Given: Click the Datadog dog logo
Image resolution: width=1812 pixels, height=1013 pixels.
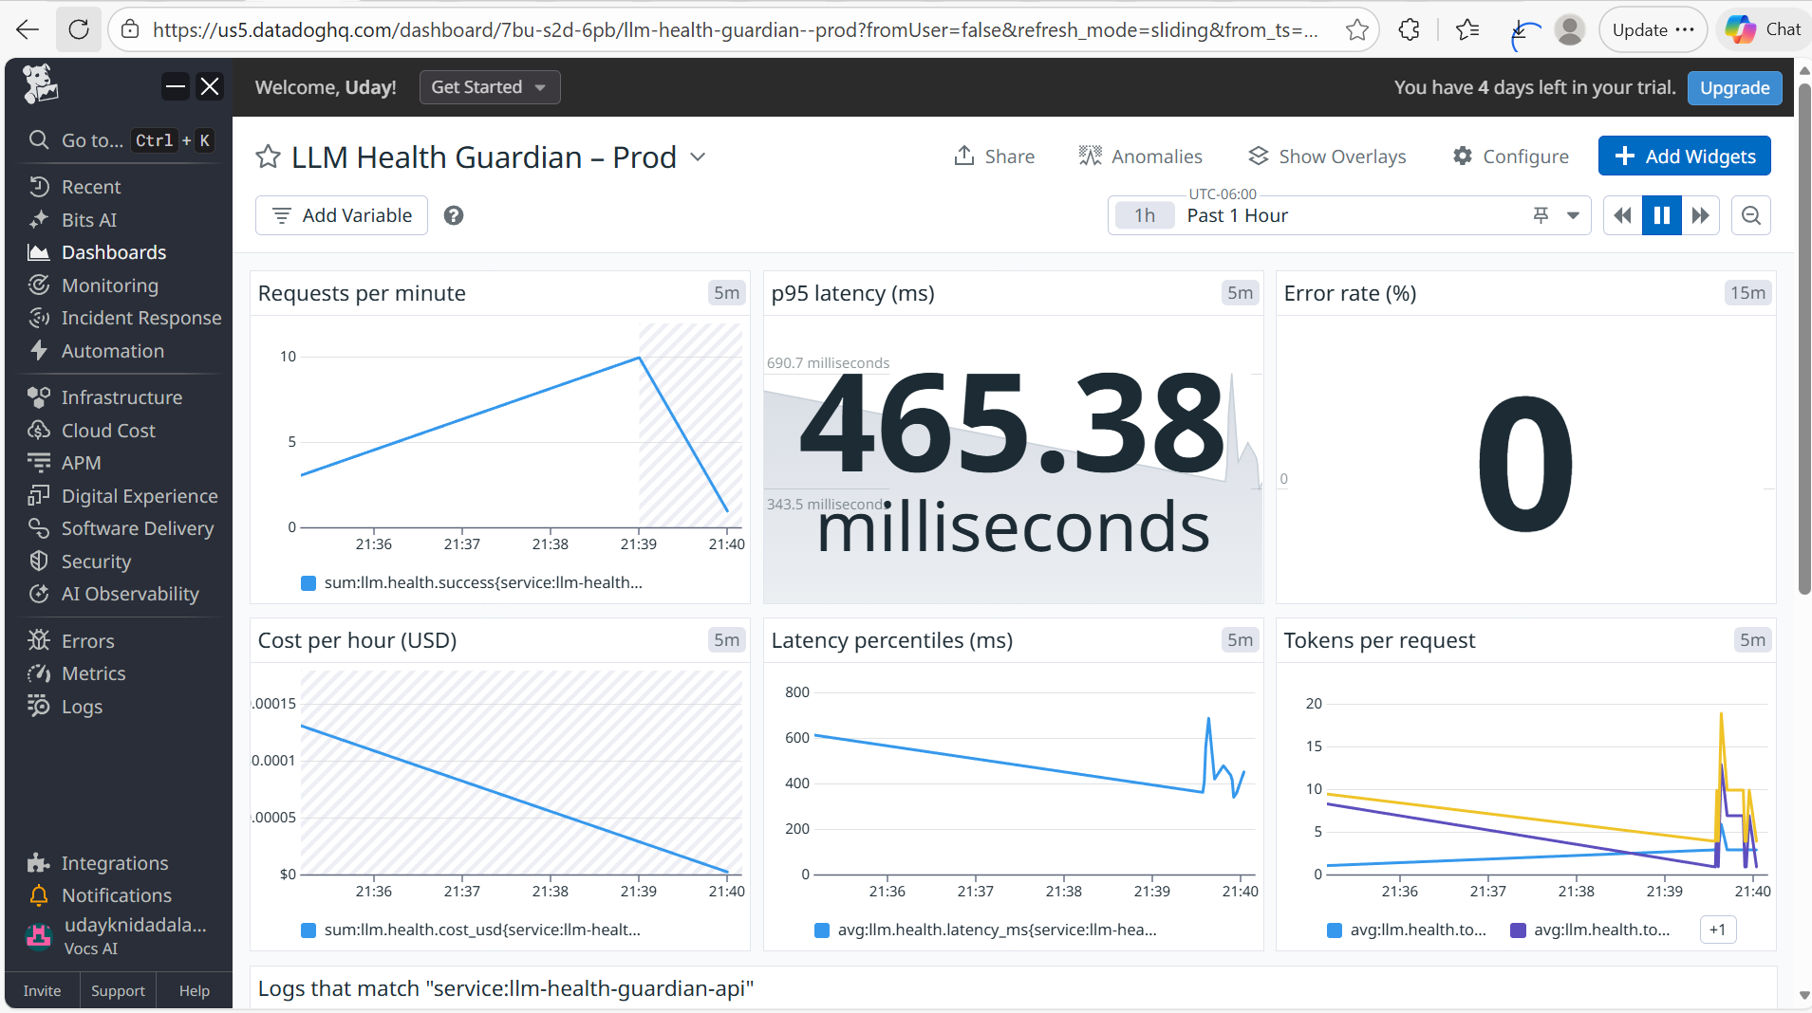Looking at the screenshot, I should tap(40, 85).
